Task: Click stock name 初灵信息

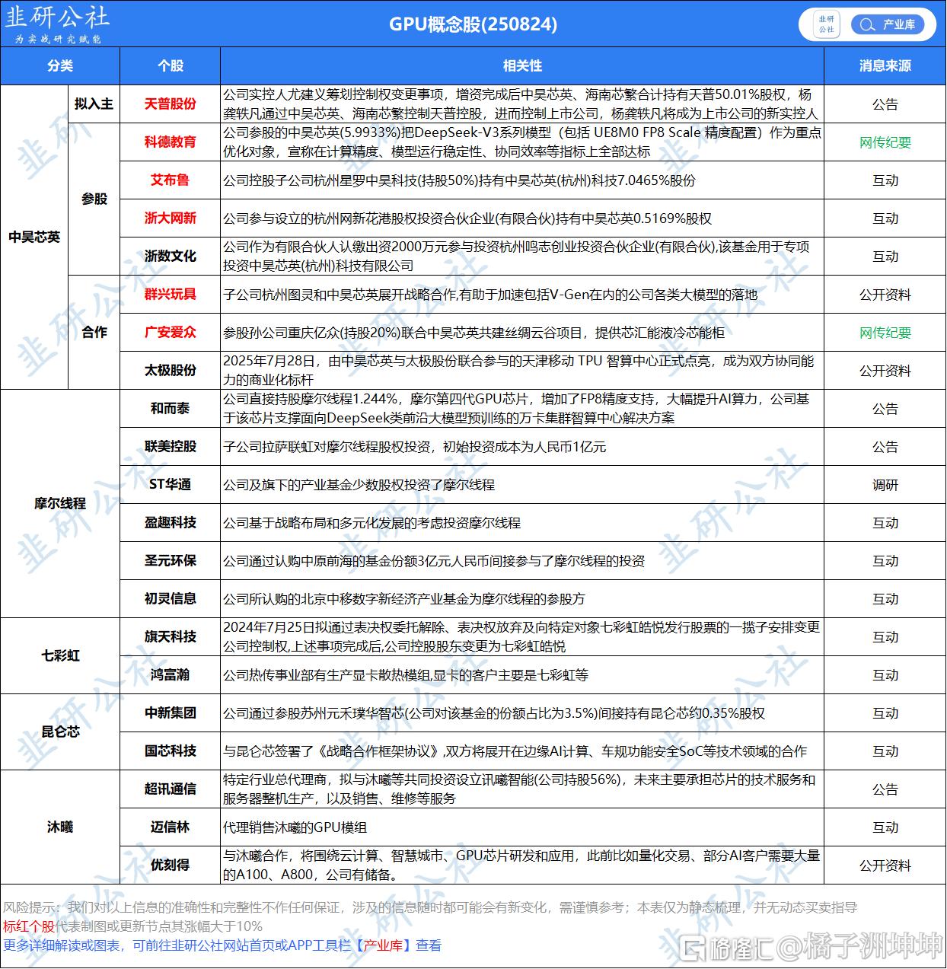Action: click(171, 598)
